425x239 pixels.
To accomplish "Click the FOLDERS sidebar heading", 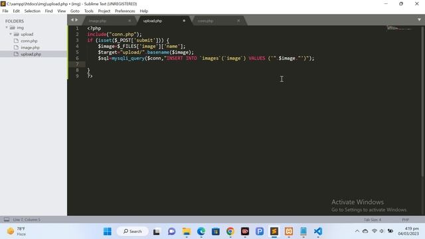I will (x=15, y=21).
